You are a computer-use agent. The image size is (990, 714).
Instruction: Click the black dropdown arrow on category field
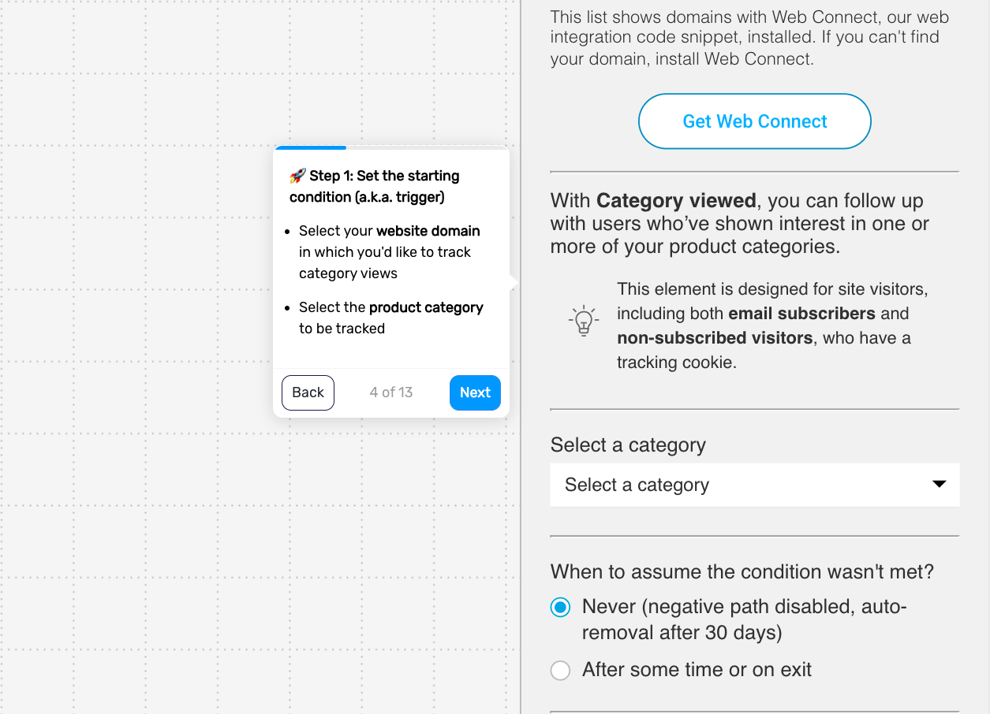pos(939,484)
